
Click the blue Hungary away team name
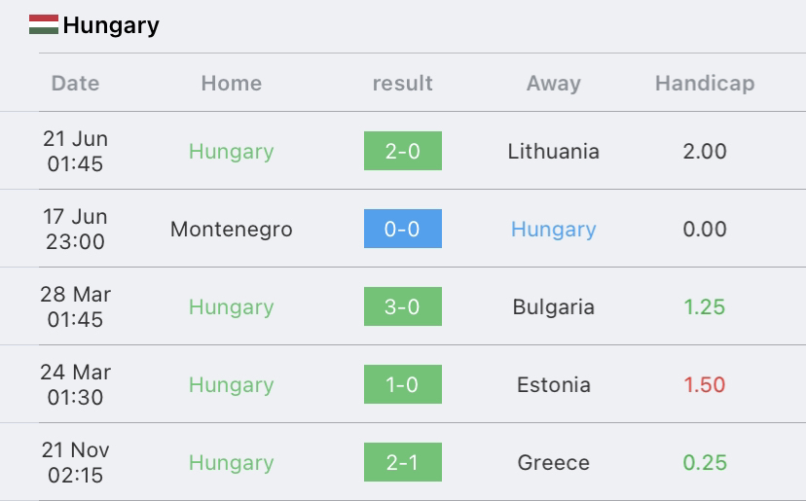tap(554, 230)
